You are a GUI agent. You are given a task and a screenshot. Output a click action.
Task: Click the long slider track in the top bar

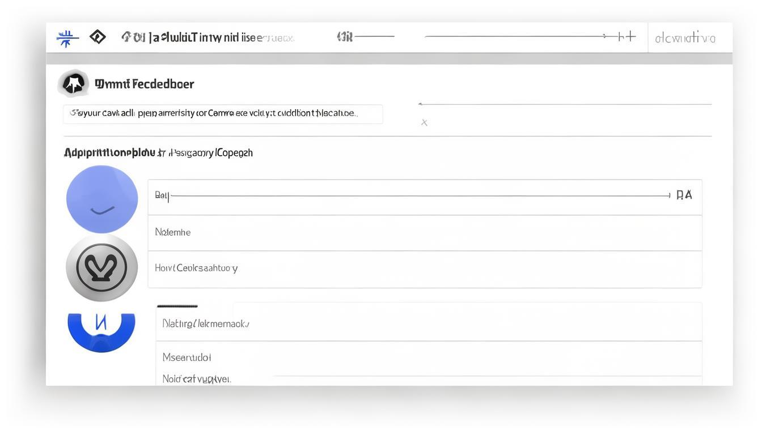[x=513, y=36]
